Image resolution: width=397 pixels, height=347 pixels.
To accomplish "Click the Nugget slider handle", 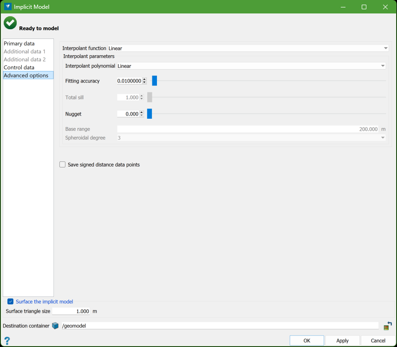I will 150,114.
